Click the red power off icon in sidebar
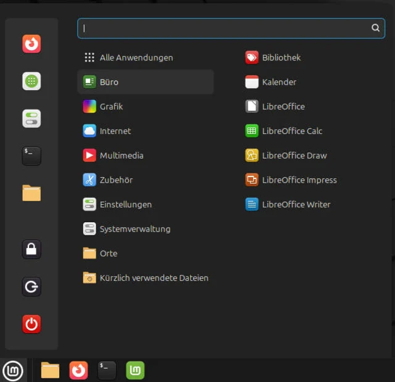395x382 pixels. click(31, 324)
